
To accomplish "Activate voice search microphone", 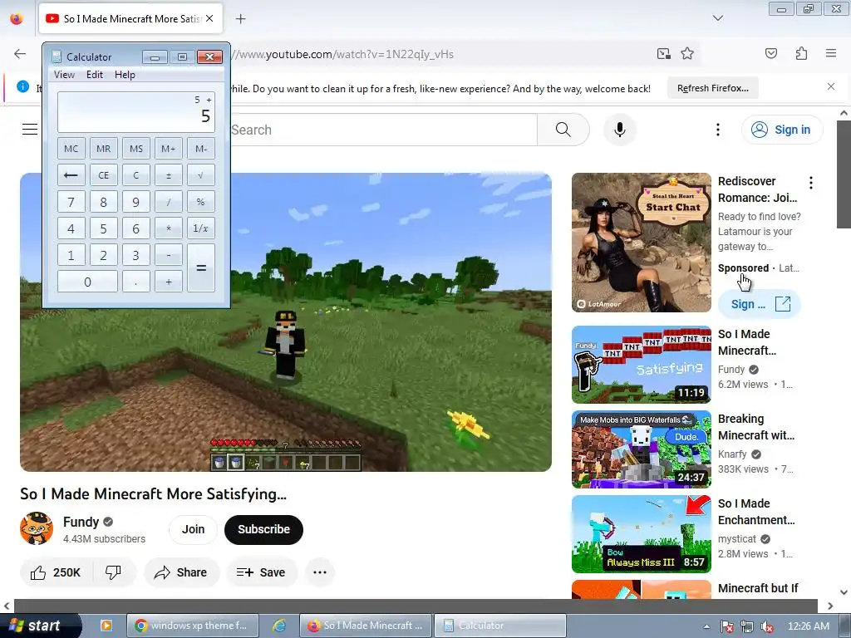I will click(619, 130).
